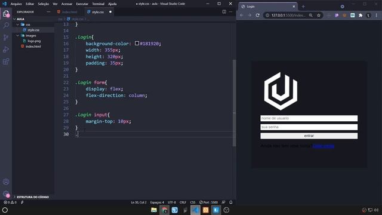Image resolution: width=382 pixels, height=215 pixels.
Task: Click the editor vertical scrollbar
Action: 234,103
